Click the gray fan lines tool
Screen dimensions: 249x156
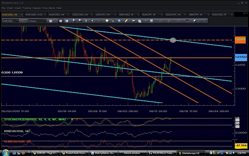pos(161,21)
